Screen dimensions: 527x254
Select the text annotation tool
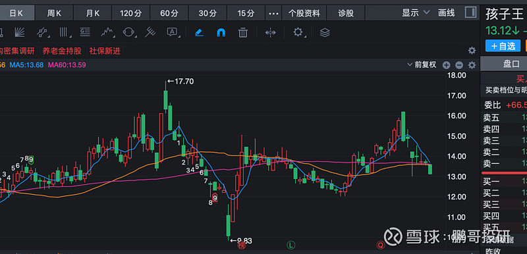pyautogui.click(x=172, y=32)
